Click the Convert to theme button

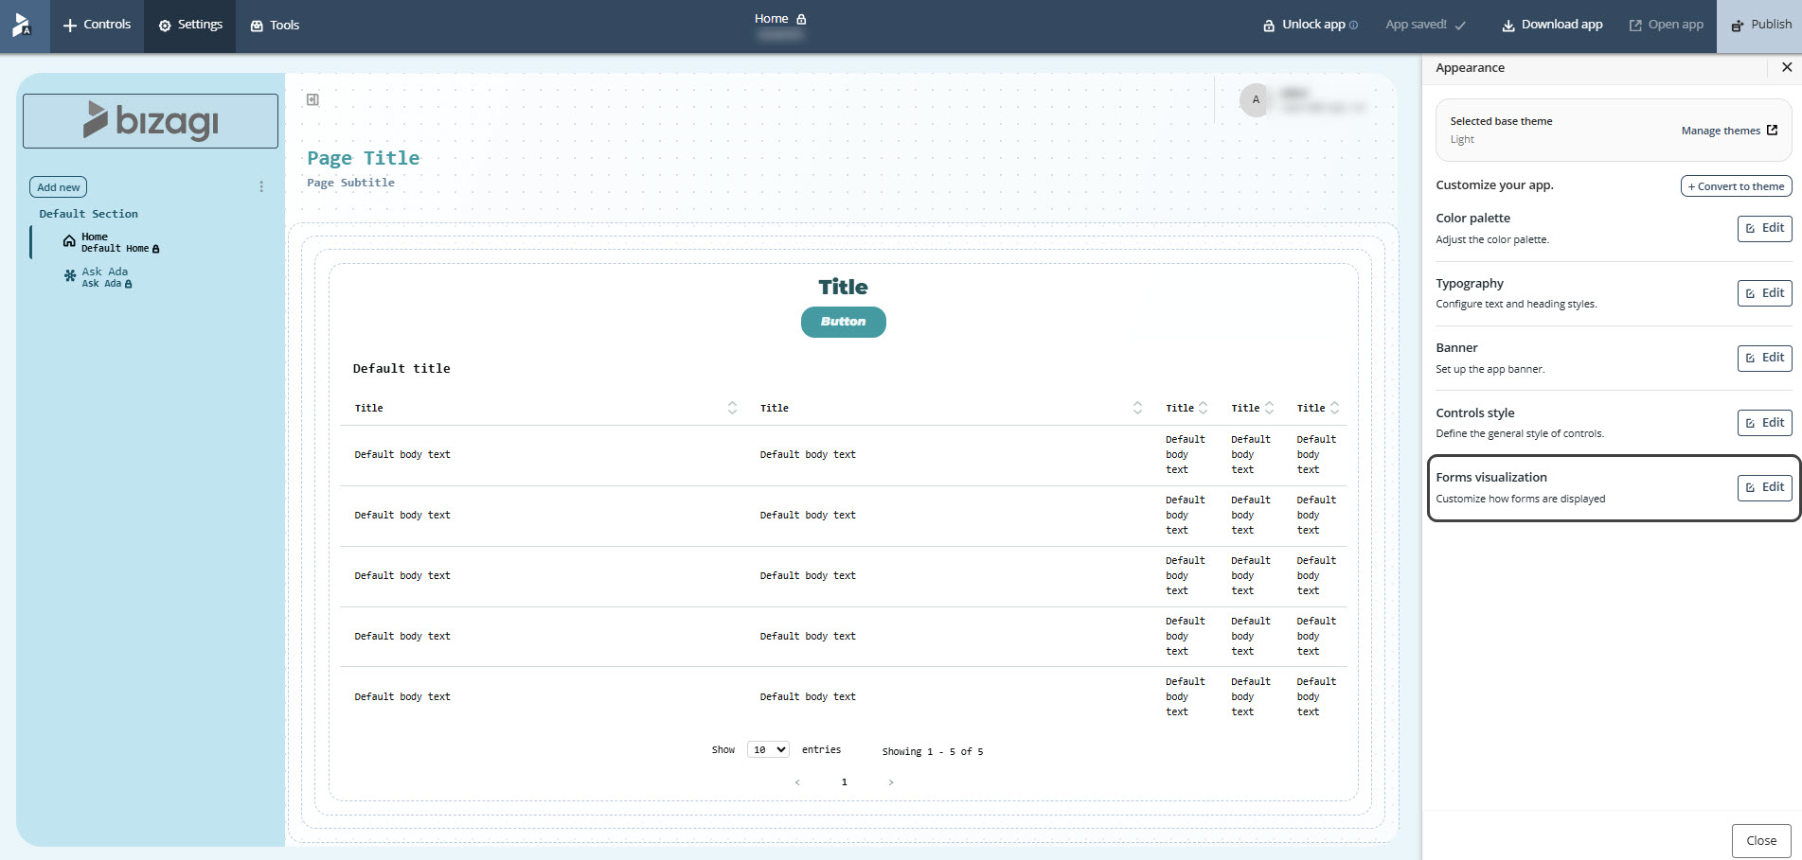click(1736, 185)
